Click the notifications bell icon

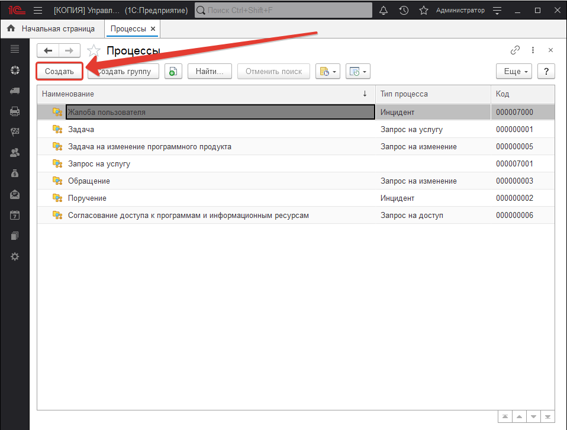click(384, 11)
